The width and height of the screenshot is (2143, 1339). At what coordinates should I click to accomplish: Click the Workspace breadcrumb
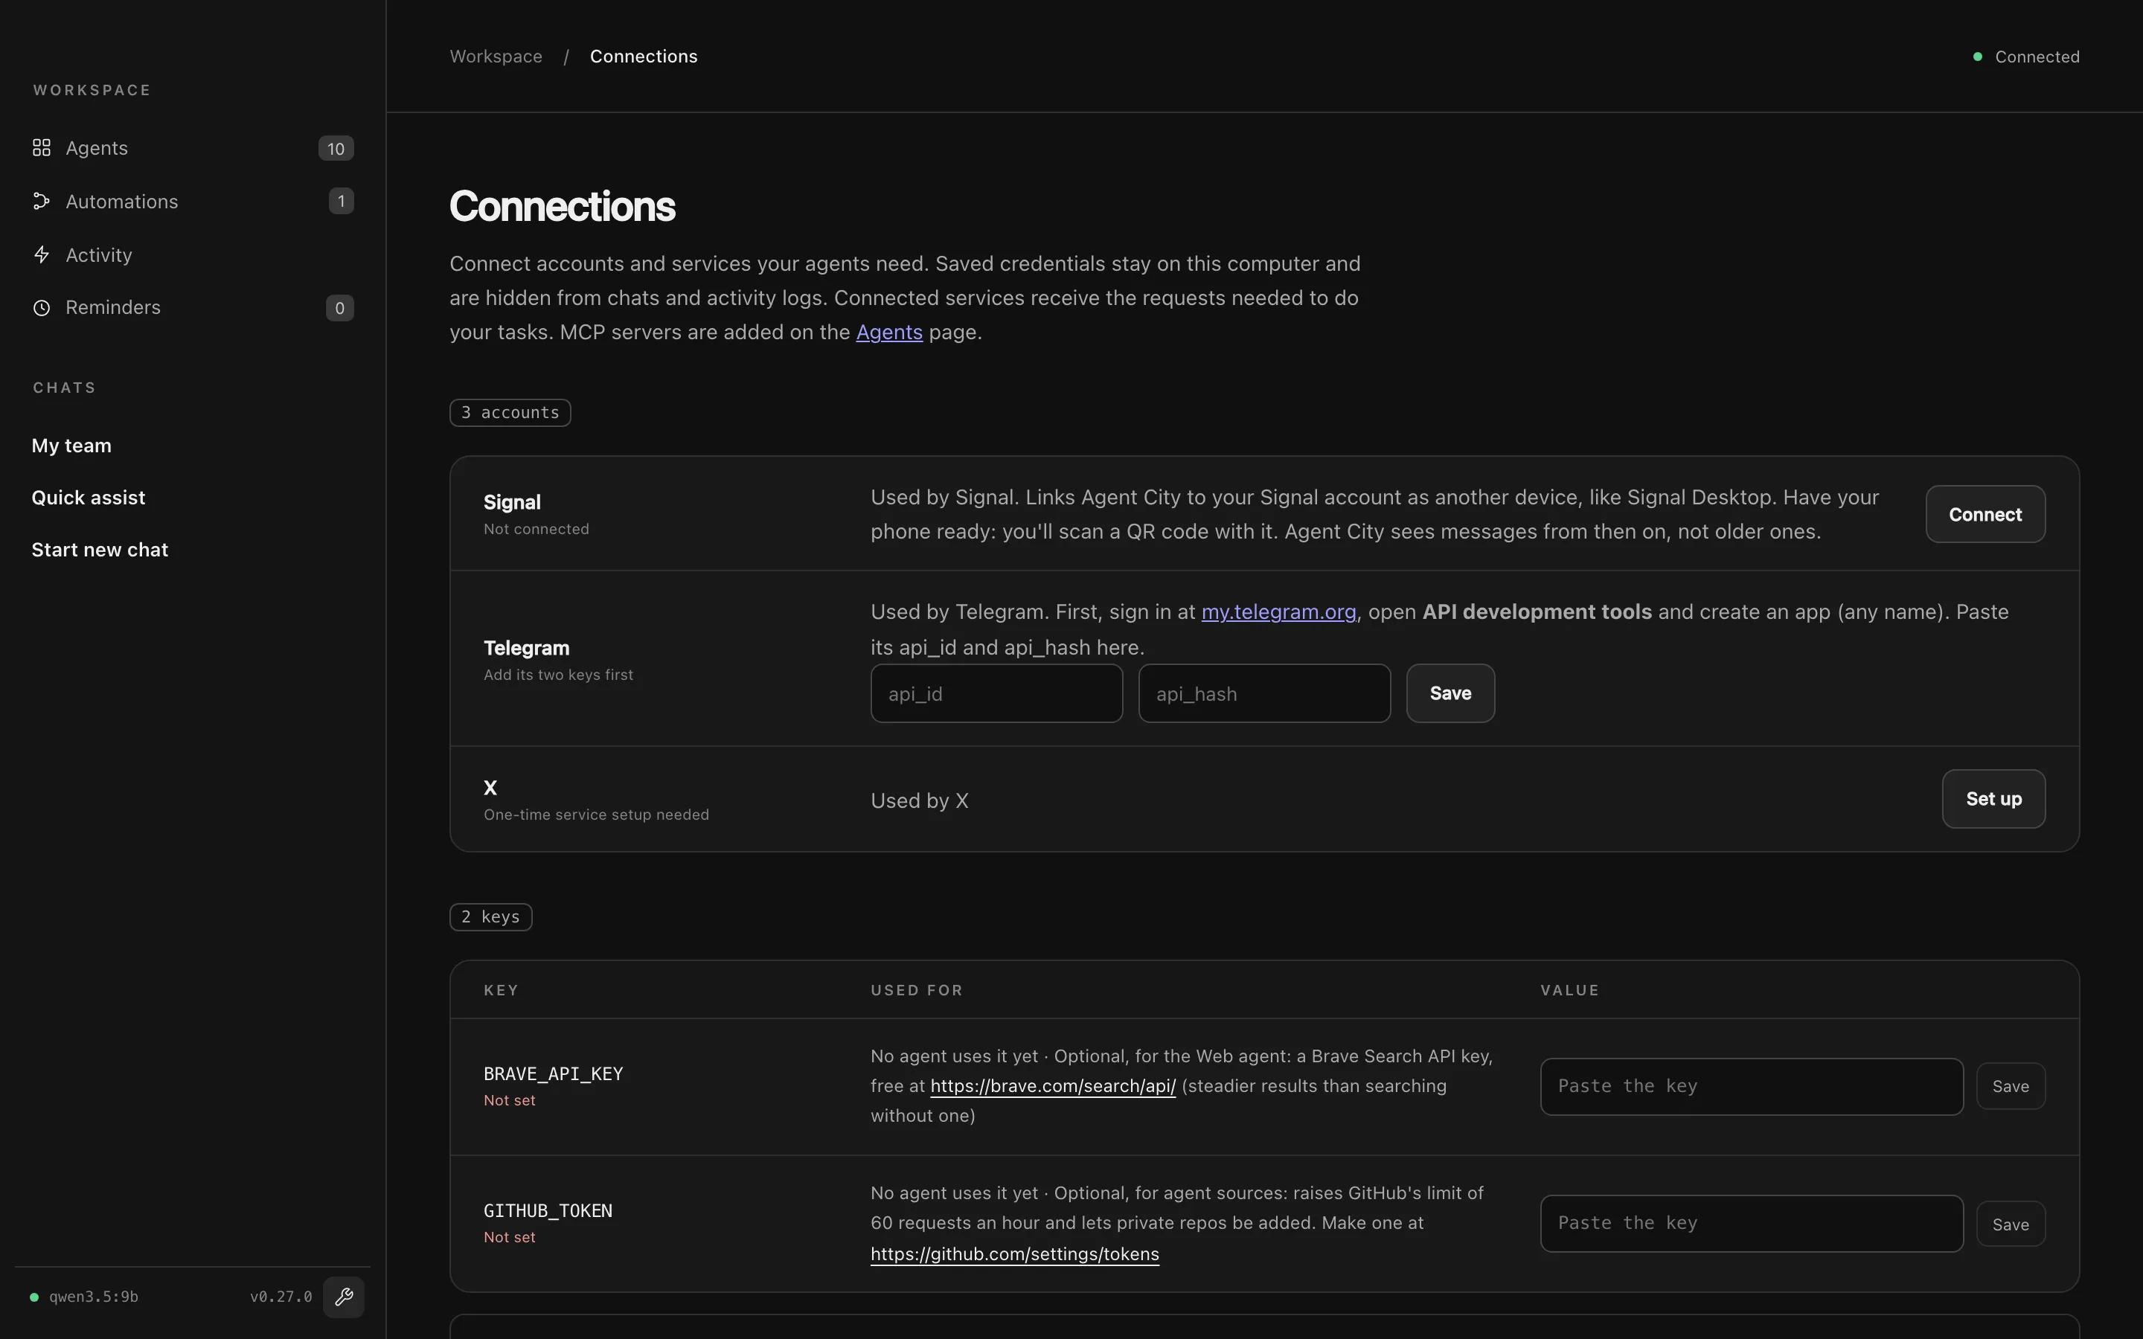496,57
